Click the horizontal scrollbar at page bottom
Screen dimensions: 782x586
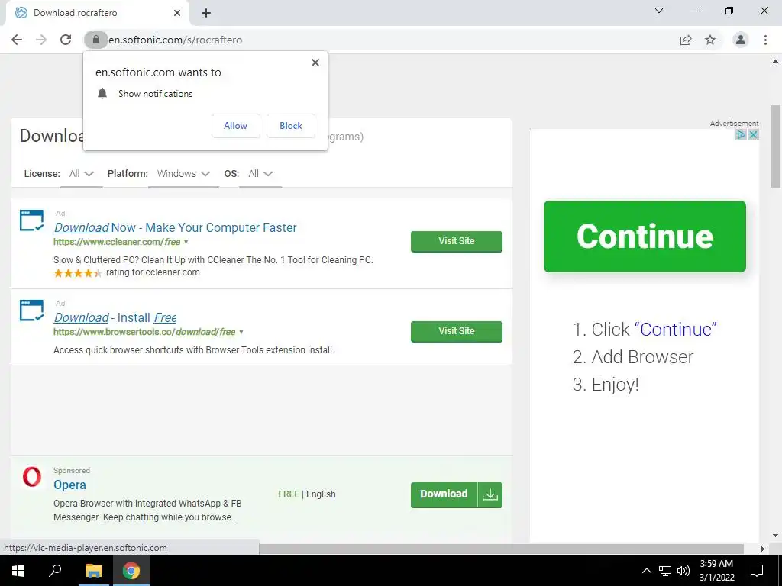(x=501, y=549)
